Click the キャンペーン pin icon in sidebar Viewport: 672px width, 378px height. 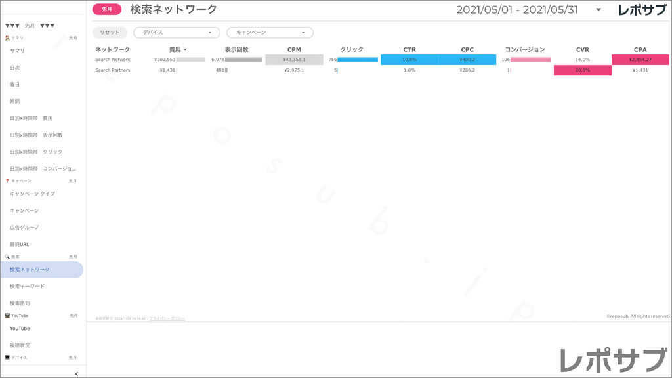(x=9, y=180)
